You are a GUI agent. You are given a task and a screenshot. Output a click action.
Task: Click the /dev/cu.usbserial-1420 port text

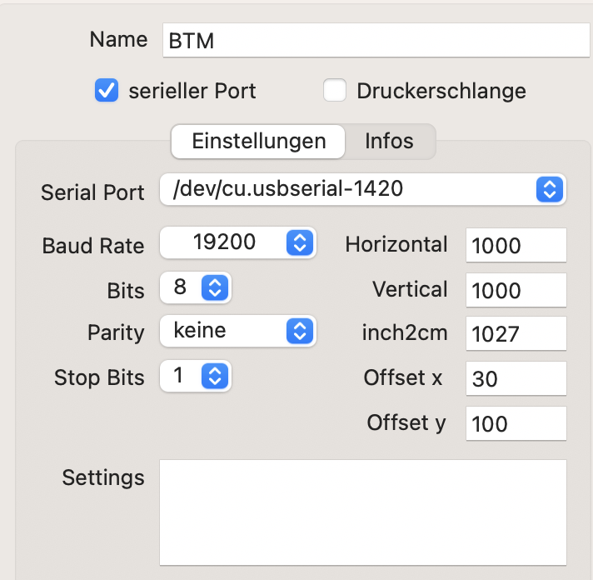coord(288,188)
